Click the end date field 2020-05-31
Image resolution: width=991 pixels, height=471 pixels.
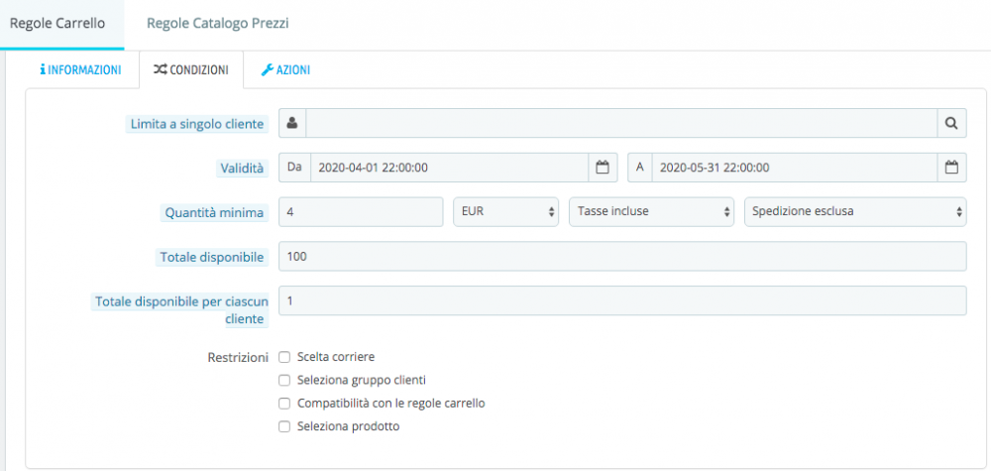coord(795,168)
